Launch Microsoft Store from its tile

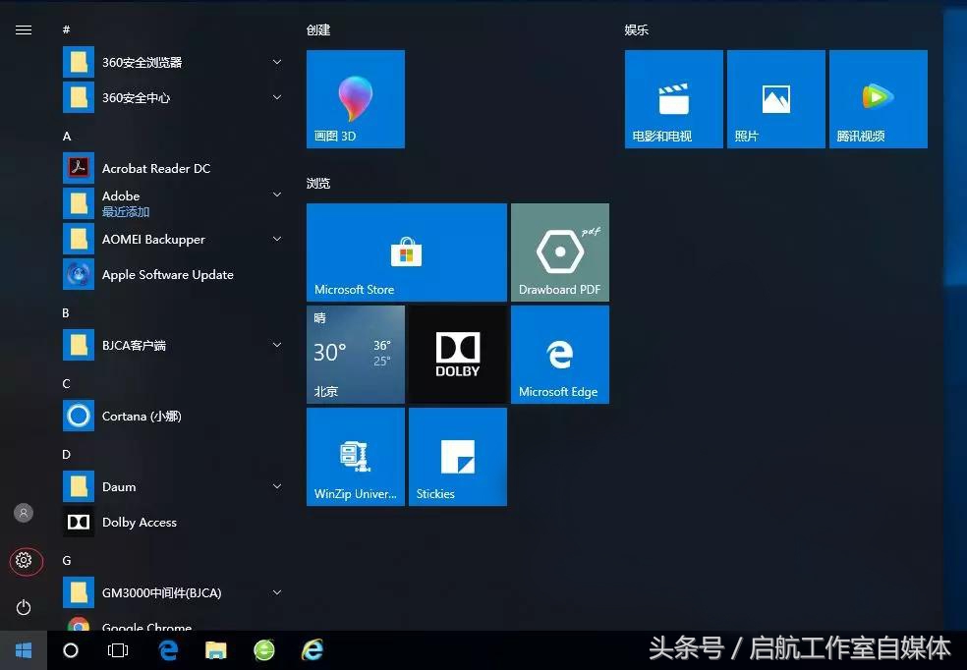406,251
